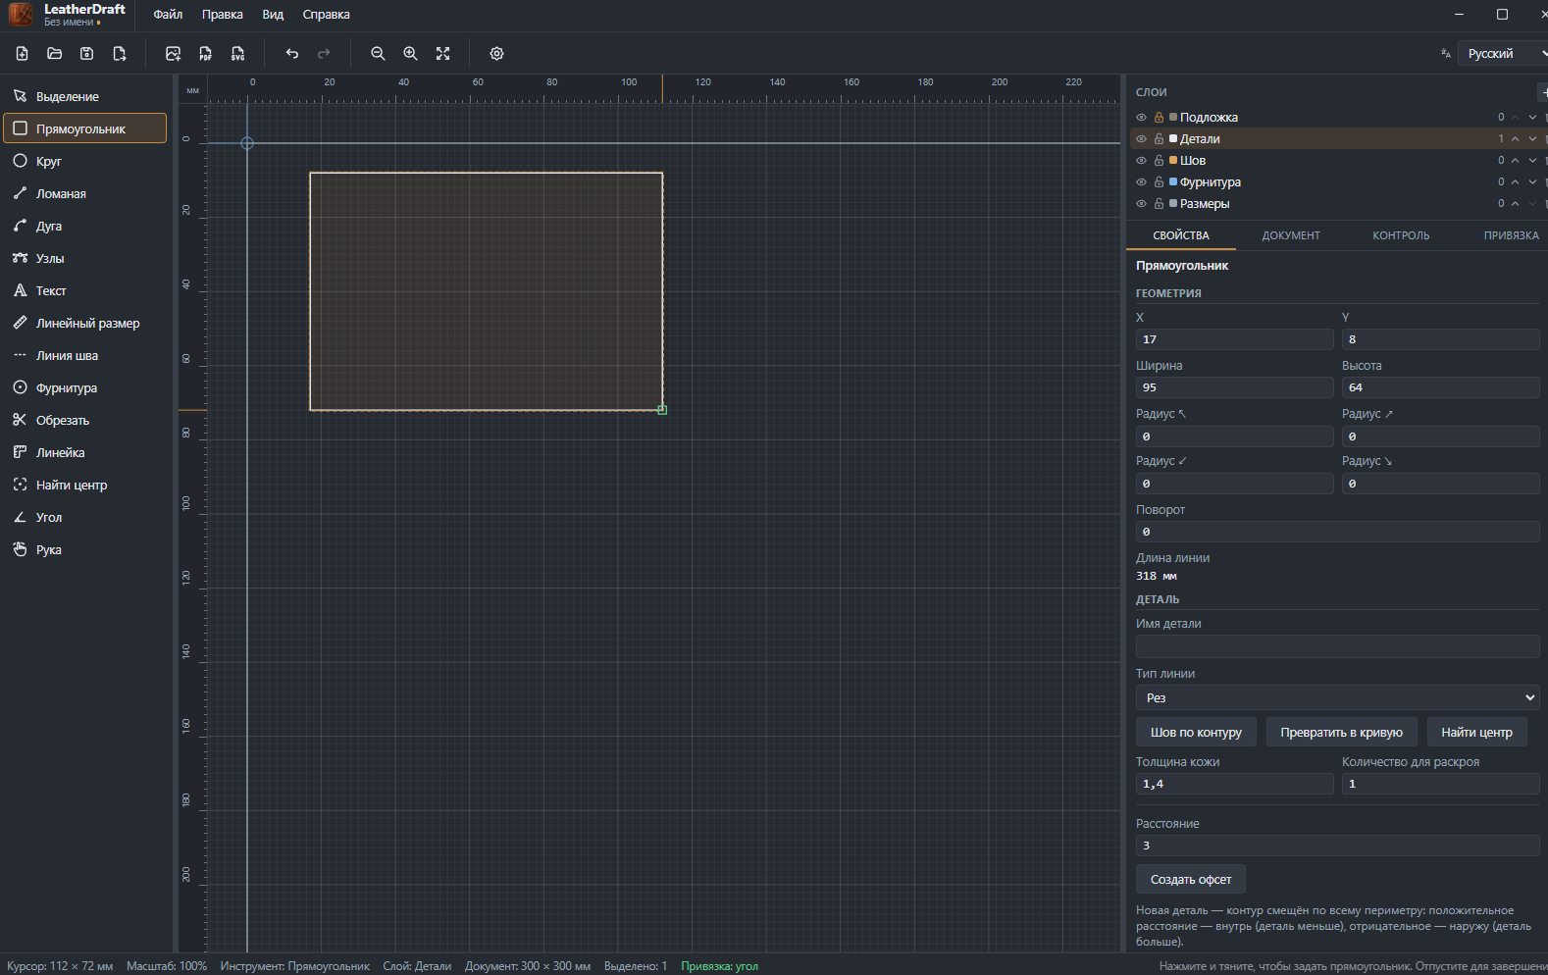
Task: Create a new document from toolbar
Action: (x=22, y=54)
